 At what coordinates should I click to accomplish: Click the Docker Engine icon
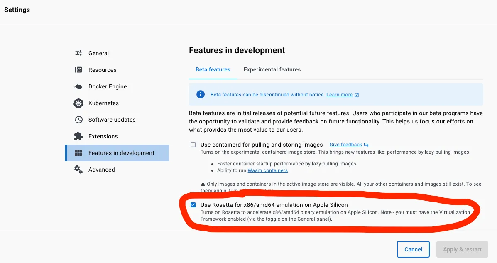tap(78, 86)
